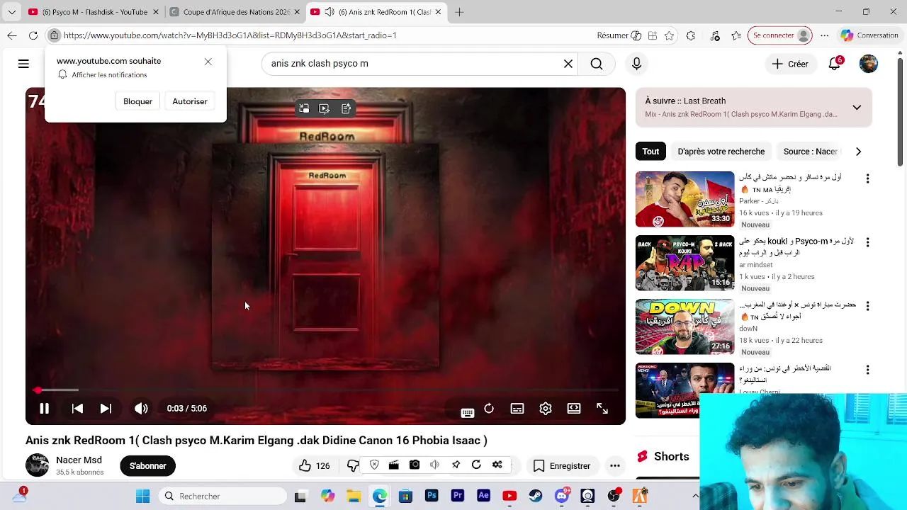
Task: Open browser extensions puzzle icon
Action: (691, 35)
